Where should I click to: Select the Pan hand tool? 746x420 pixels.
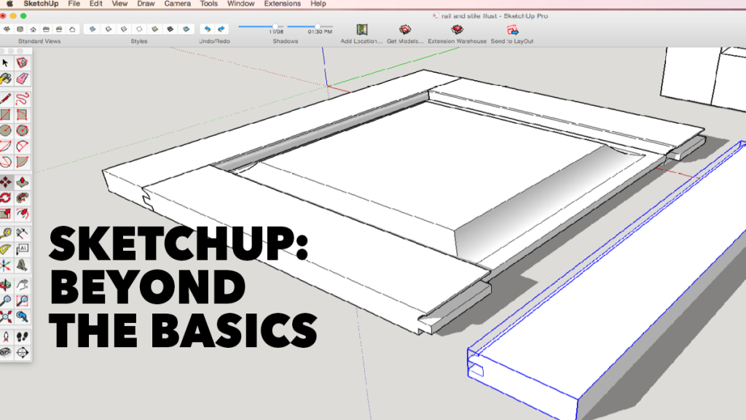click(22, 285)
